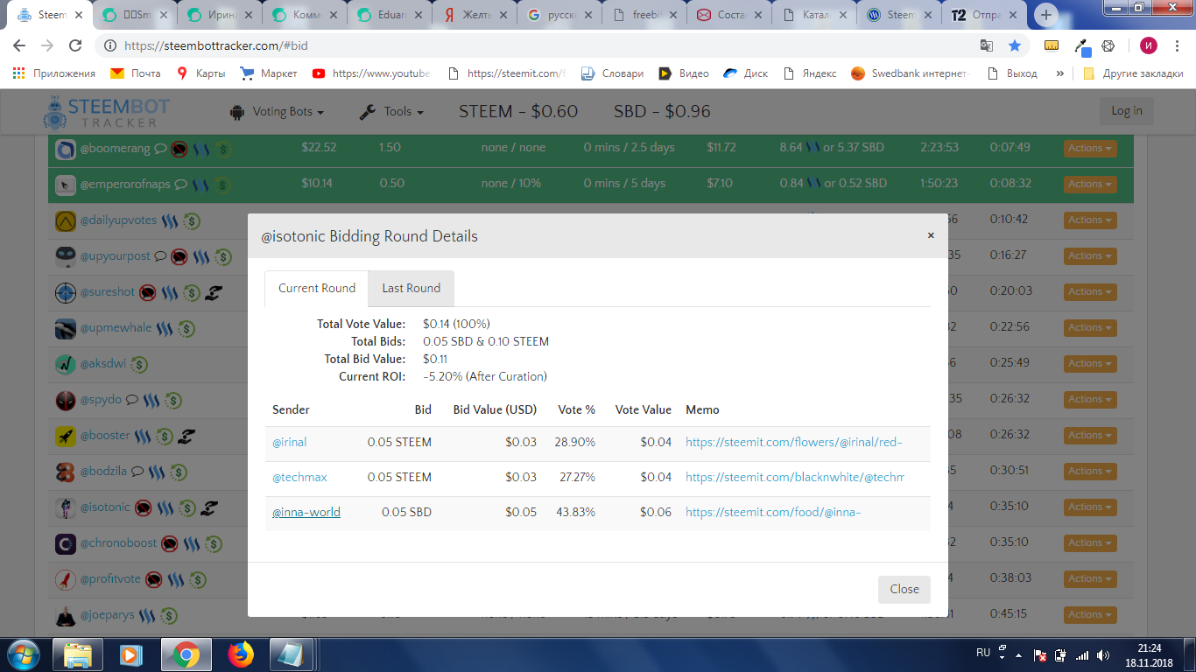Open Actions dropdown for @upyourpost row
This screenshot has width=1196, height=672.
[1090, 255]
